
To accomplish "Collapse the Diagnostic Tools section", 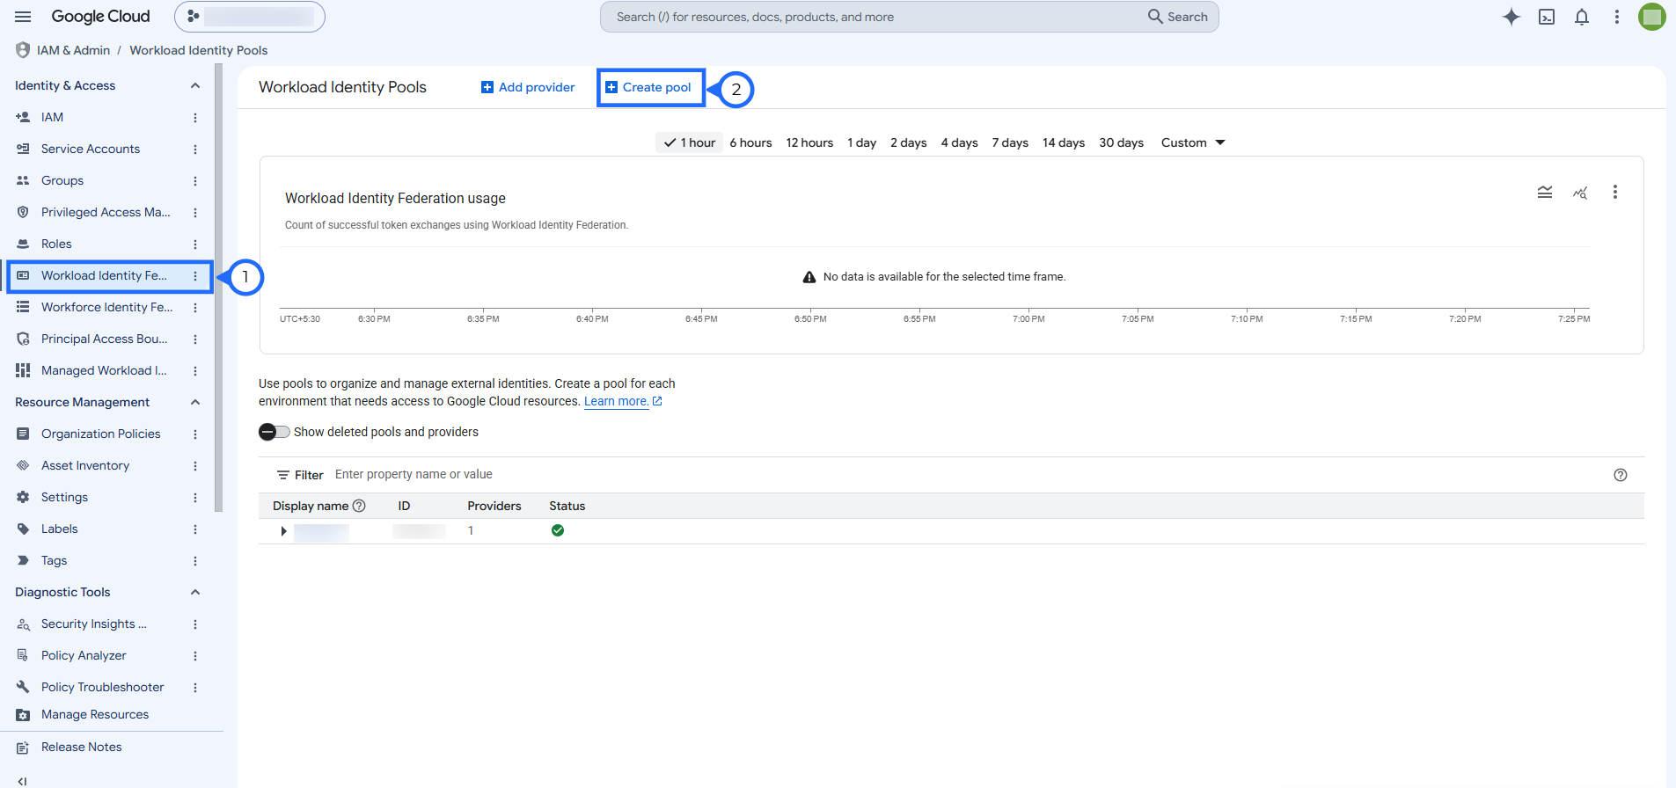I will 195,592.
